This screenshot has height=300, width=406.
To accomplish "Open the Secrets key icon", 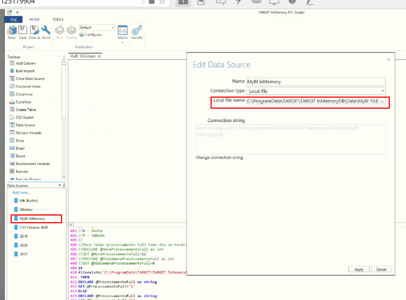I will pyautogui.click(x=137, y=30).
